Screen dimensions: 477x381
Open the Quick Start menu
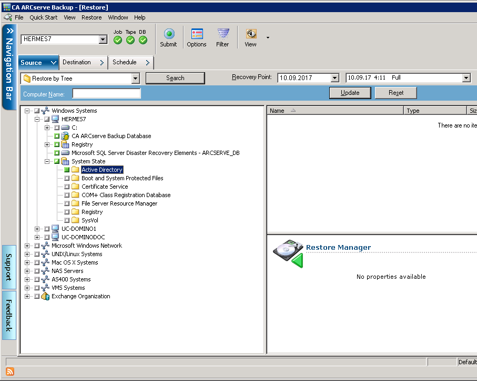coord(44,17)
